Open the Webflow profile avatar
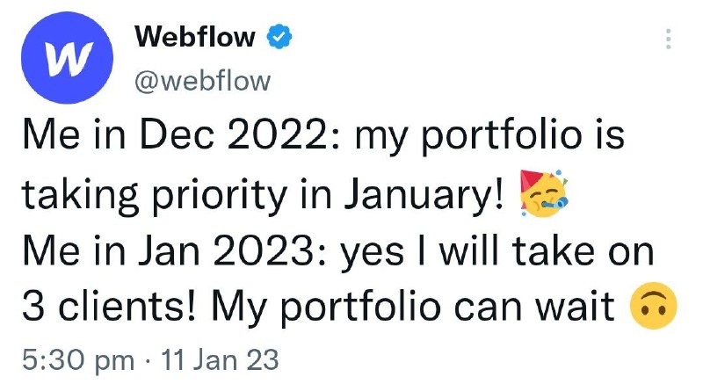Image resolution: width=703 pixels, height=384 pixels. 68,57
